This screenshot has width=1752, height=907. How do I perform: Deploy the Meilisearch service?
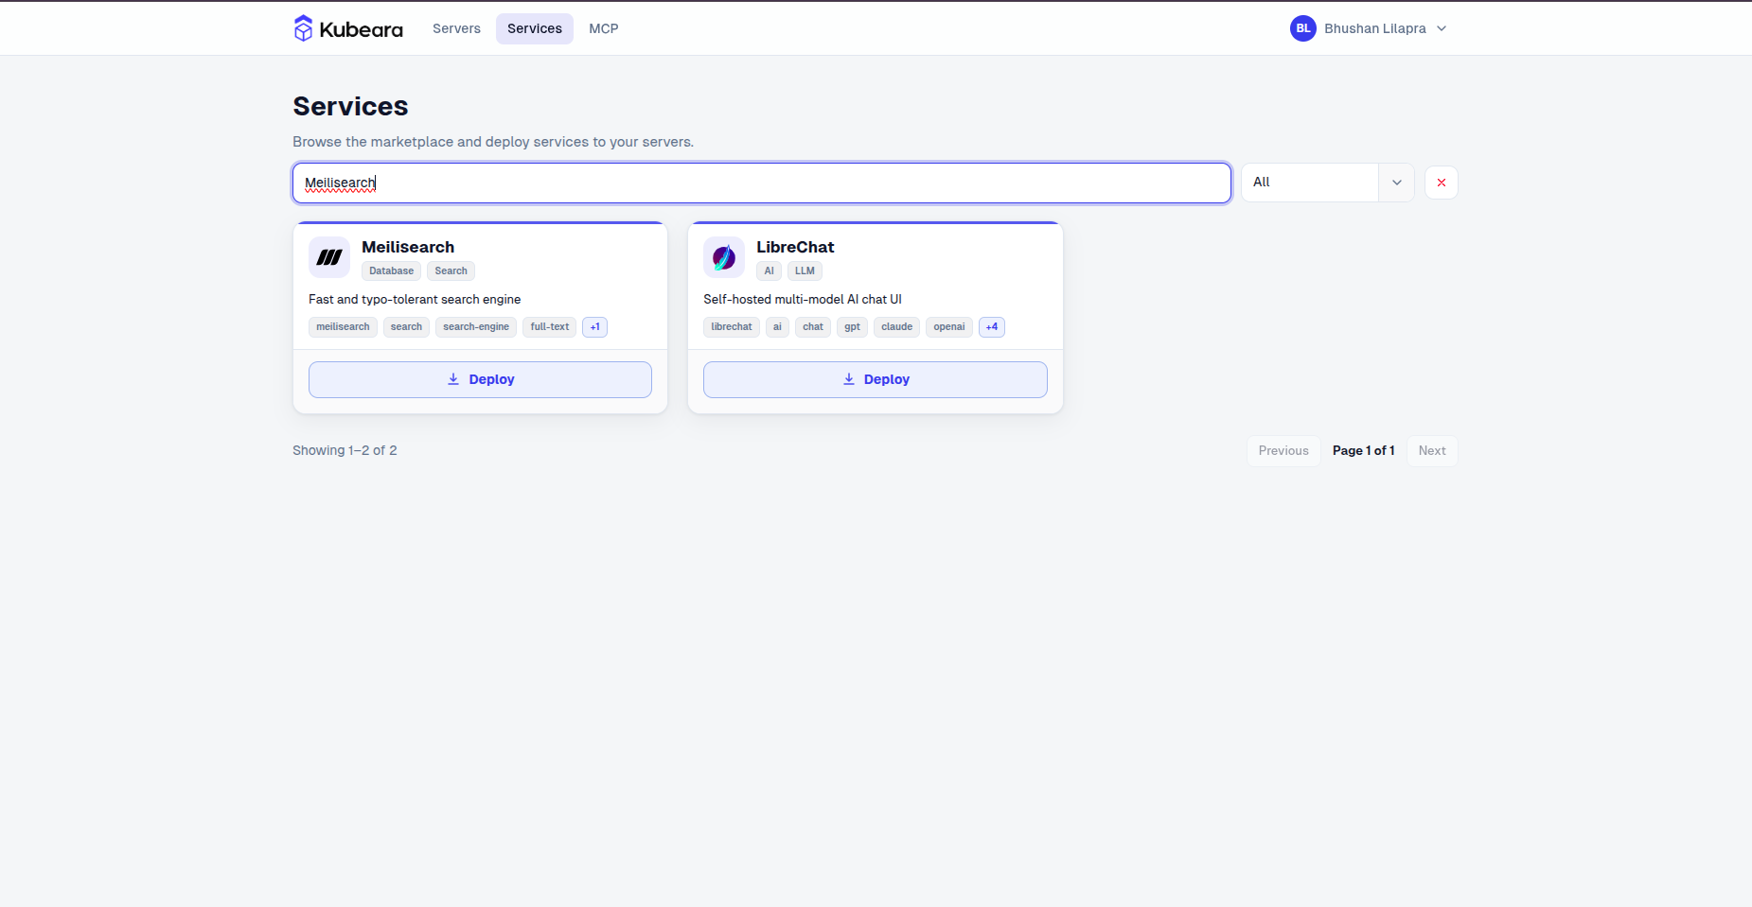(480, 379)
